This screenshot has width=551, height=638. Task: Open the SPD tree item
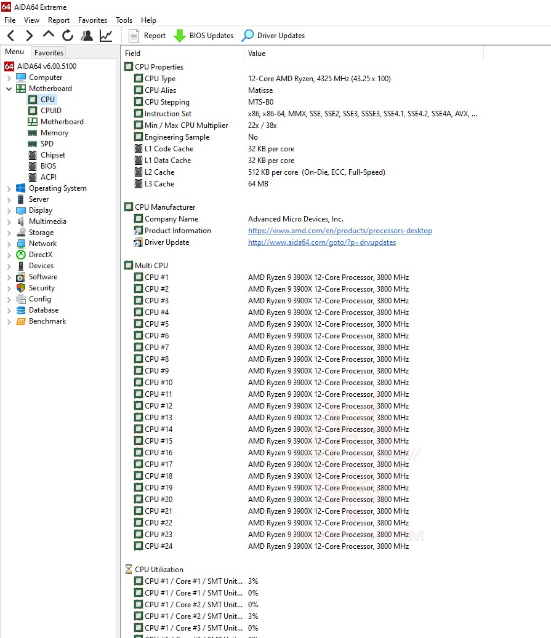pyautogui.click(x=41, y=143)
